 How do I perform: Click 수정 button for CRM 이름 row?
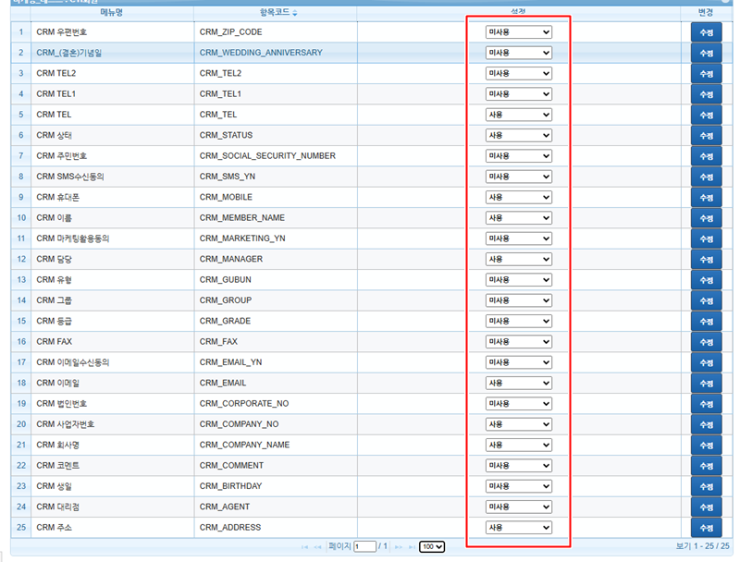[707, 218]
